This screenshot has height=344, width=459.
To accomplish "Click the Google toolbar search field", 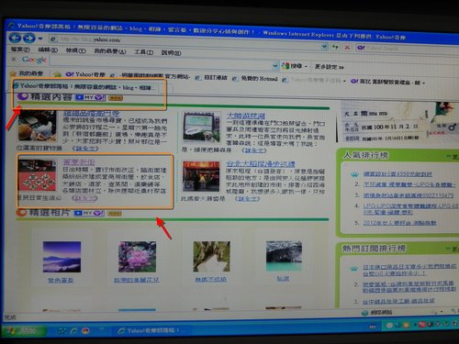I will [161, 62].
